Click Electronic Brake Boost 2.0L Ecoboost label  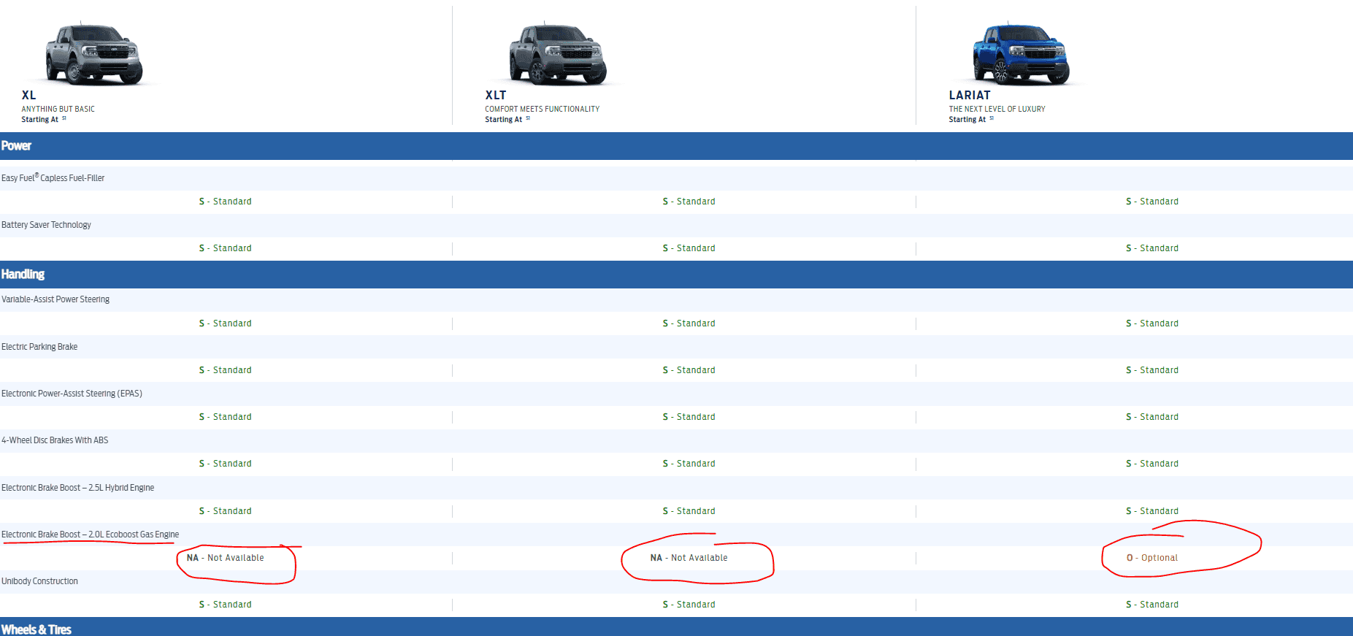(x=90, y=535)
